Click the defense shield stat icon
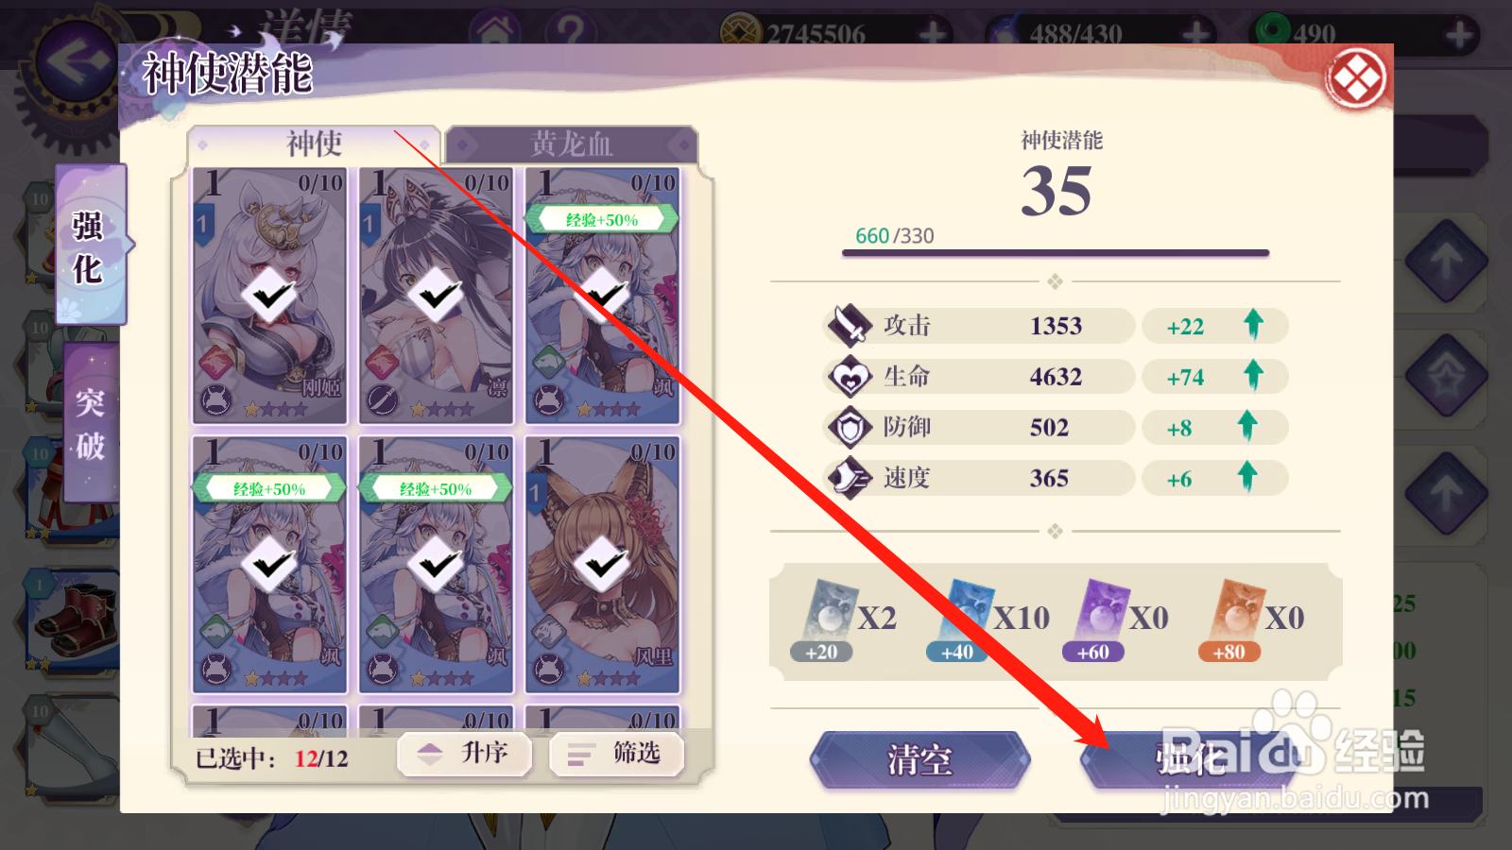Viewport: 1512px width, 850px height. coord(850,428)
